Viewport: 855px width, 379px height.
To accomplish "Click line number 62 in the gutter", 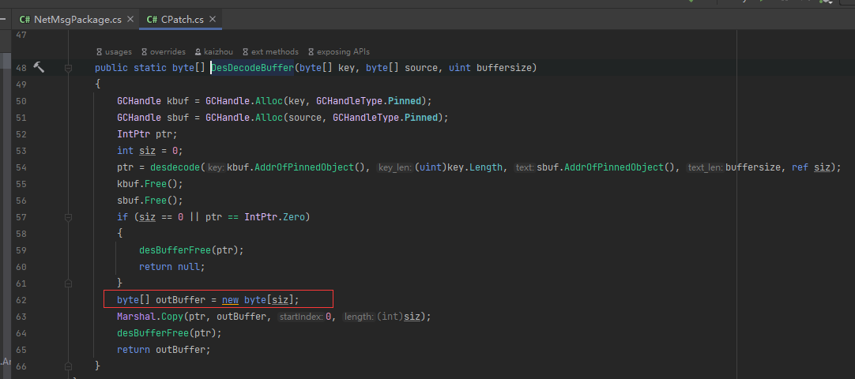I will (21, 299).
